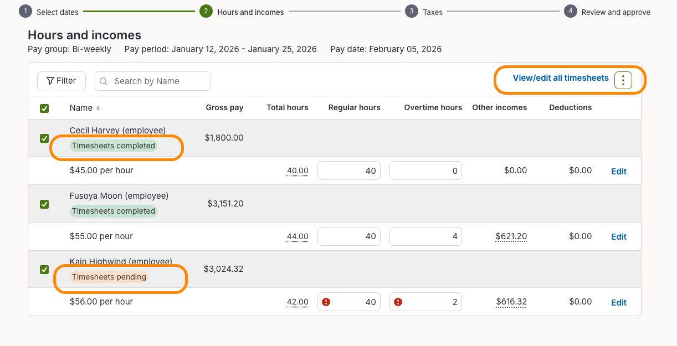Click error icon in Kain Highwind overtime hours

pyautogui.click(x=398, y=302)
